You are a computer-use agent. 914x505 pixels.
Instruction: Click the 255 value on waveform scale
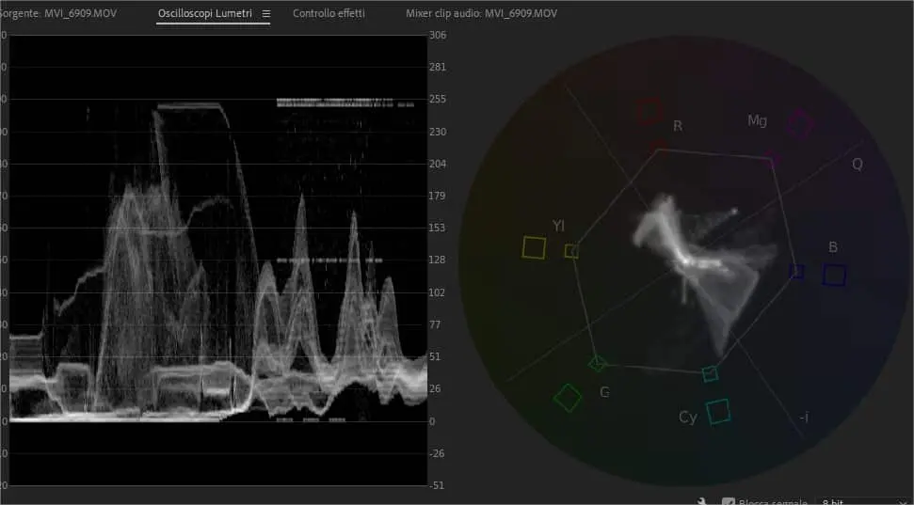pos(438,99)
